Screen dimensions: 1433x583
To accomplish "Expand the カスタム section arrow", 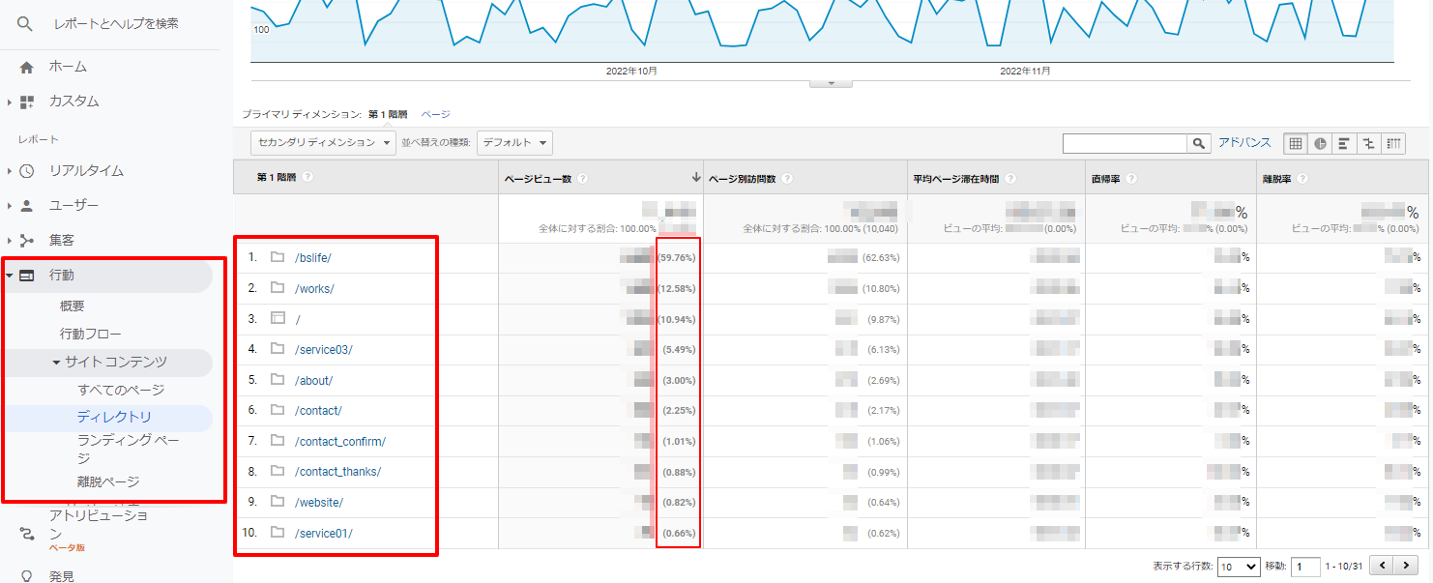I will (x=10, y=102).
